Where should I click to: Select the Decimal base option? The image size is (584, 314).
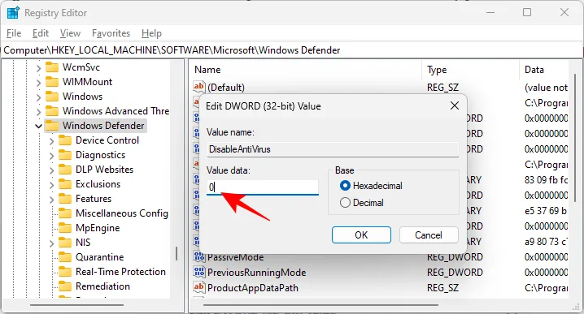[362, 203]
